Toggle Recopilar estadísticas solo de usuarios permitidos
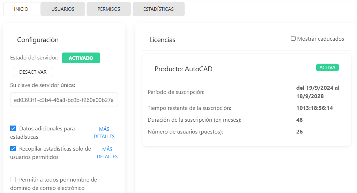This screenshot has width=357, height=193. coord(13,149)
